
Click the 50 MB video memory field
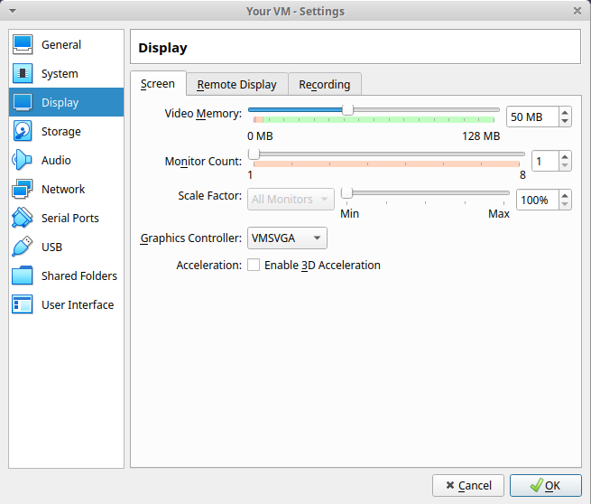[532, 117]
